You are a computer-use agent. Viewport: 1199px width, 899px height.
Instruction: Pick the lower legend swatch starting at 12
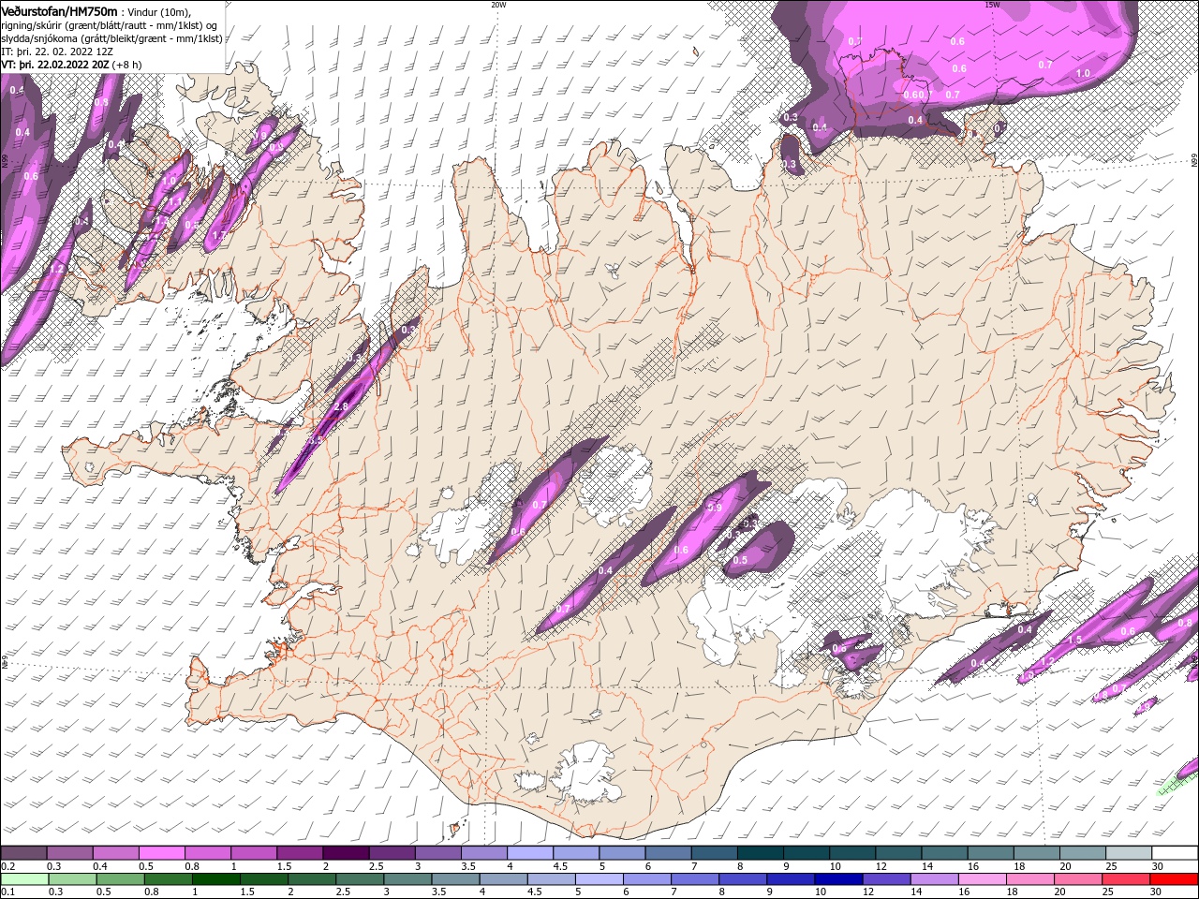886,879
